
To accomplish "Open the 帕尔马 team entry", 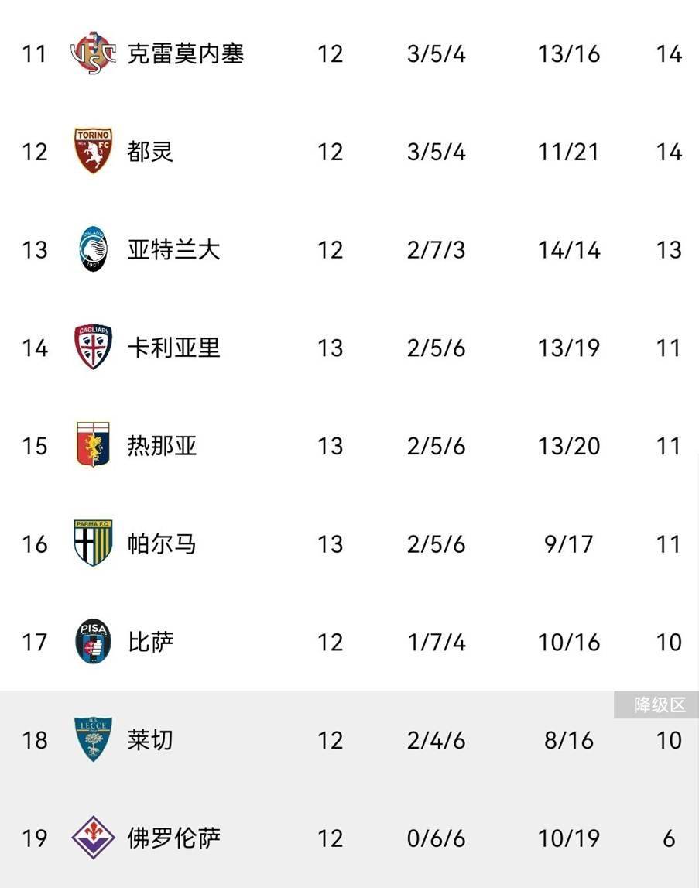I will click(162, 543).
